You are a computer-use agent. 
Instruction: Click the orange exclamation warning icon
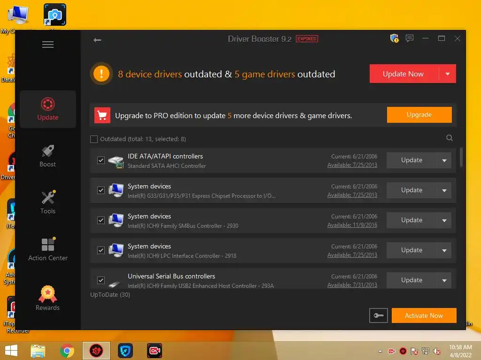click(x=101, y=74)
